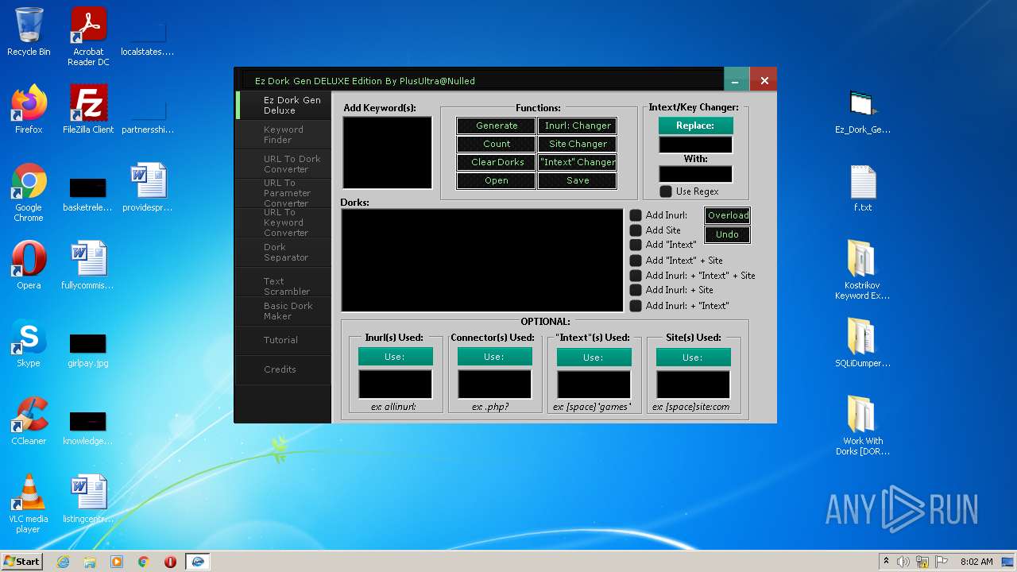Screen dimensions: 1017x572
Task: Click the Undo button
Action: pos(728,234)
